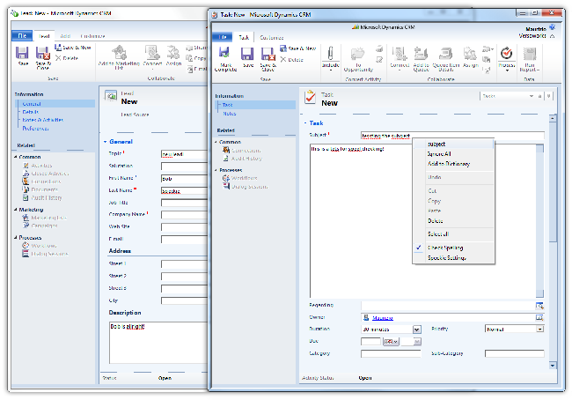Open the Duration dropdown
Screen dimensions: 572x400
[416, 329]
